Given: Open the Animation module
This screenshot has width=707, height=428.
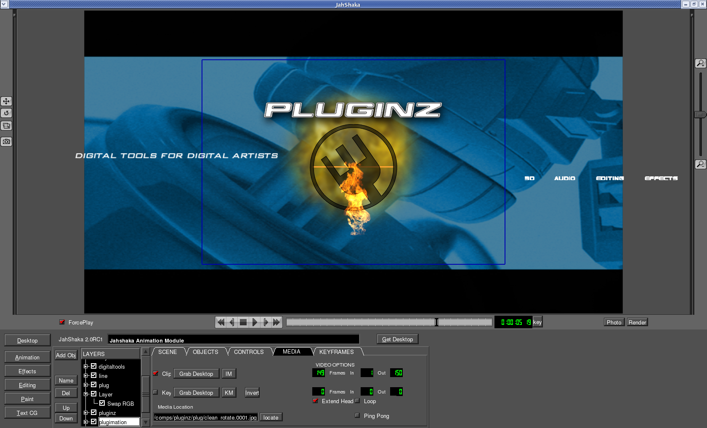Looking at the screenshot, I should 27,357.
